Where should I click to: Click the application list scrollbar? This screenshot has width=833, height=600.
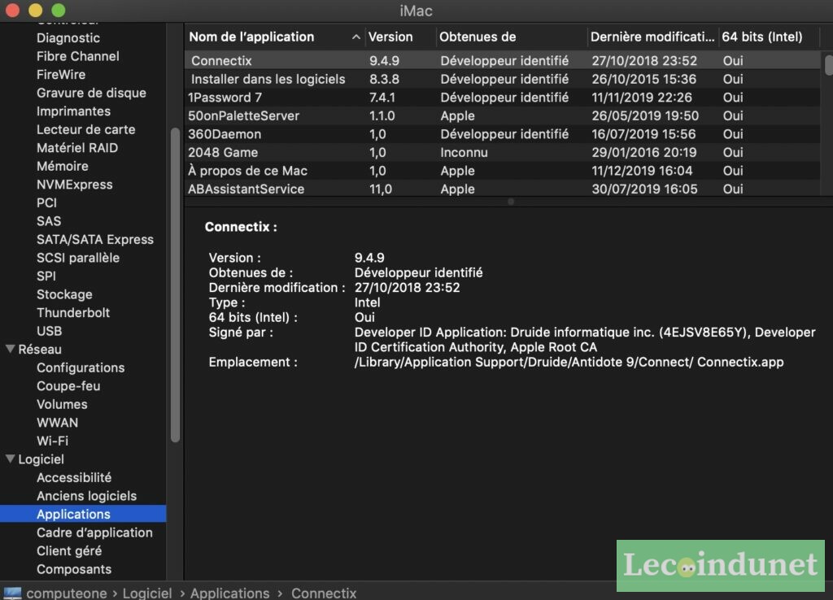[x=828, y=65]
